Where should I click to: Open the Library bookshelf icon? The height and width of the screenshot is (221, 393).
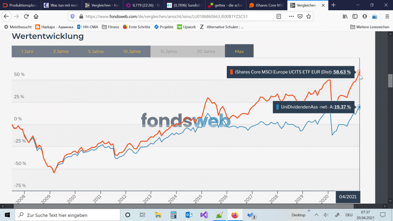click(345, 16)
